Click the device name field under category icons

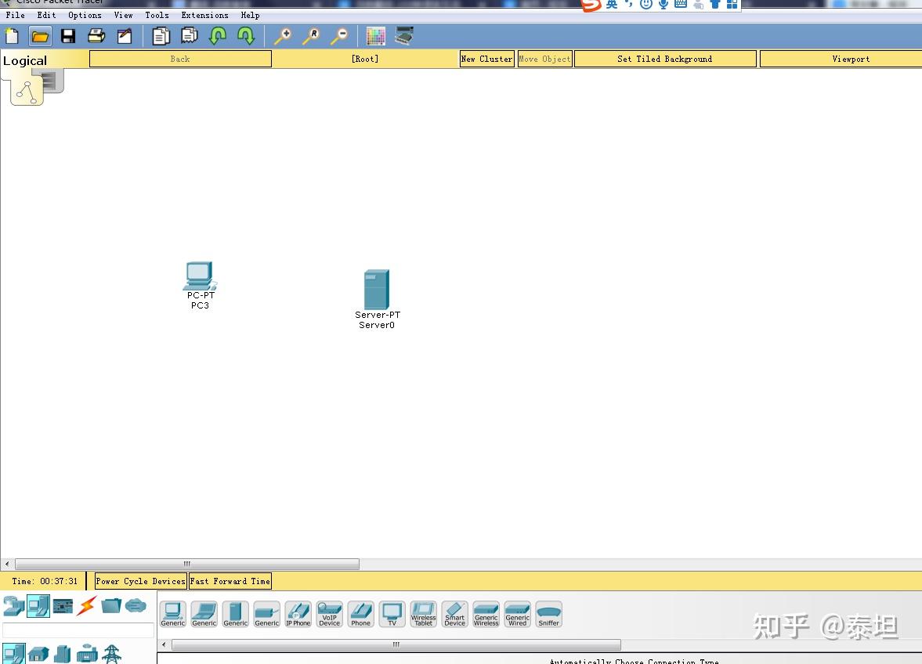pos(78,630)
